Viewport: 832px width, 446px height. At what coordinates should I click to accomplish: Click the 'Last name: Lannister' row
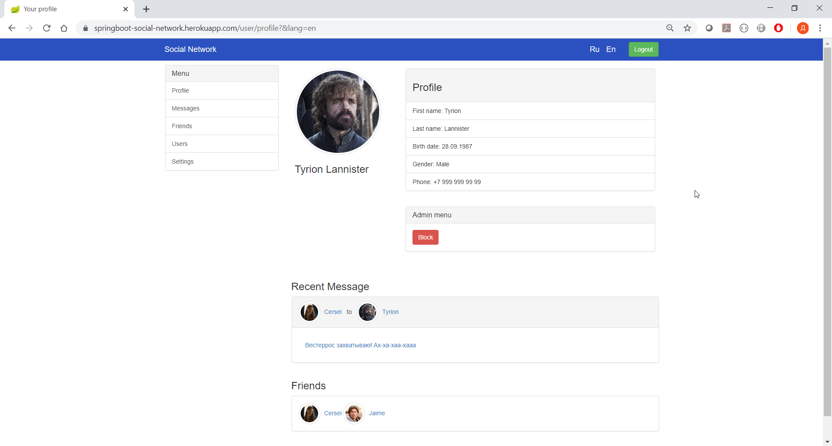point(530,129)
